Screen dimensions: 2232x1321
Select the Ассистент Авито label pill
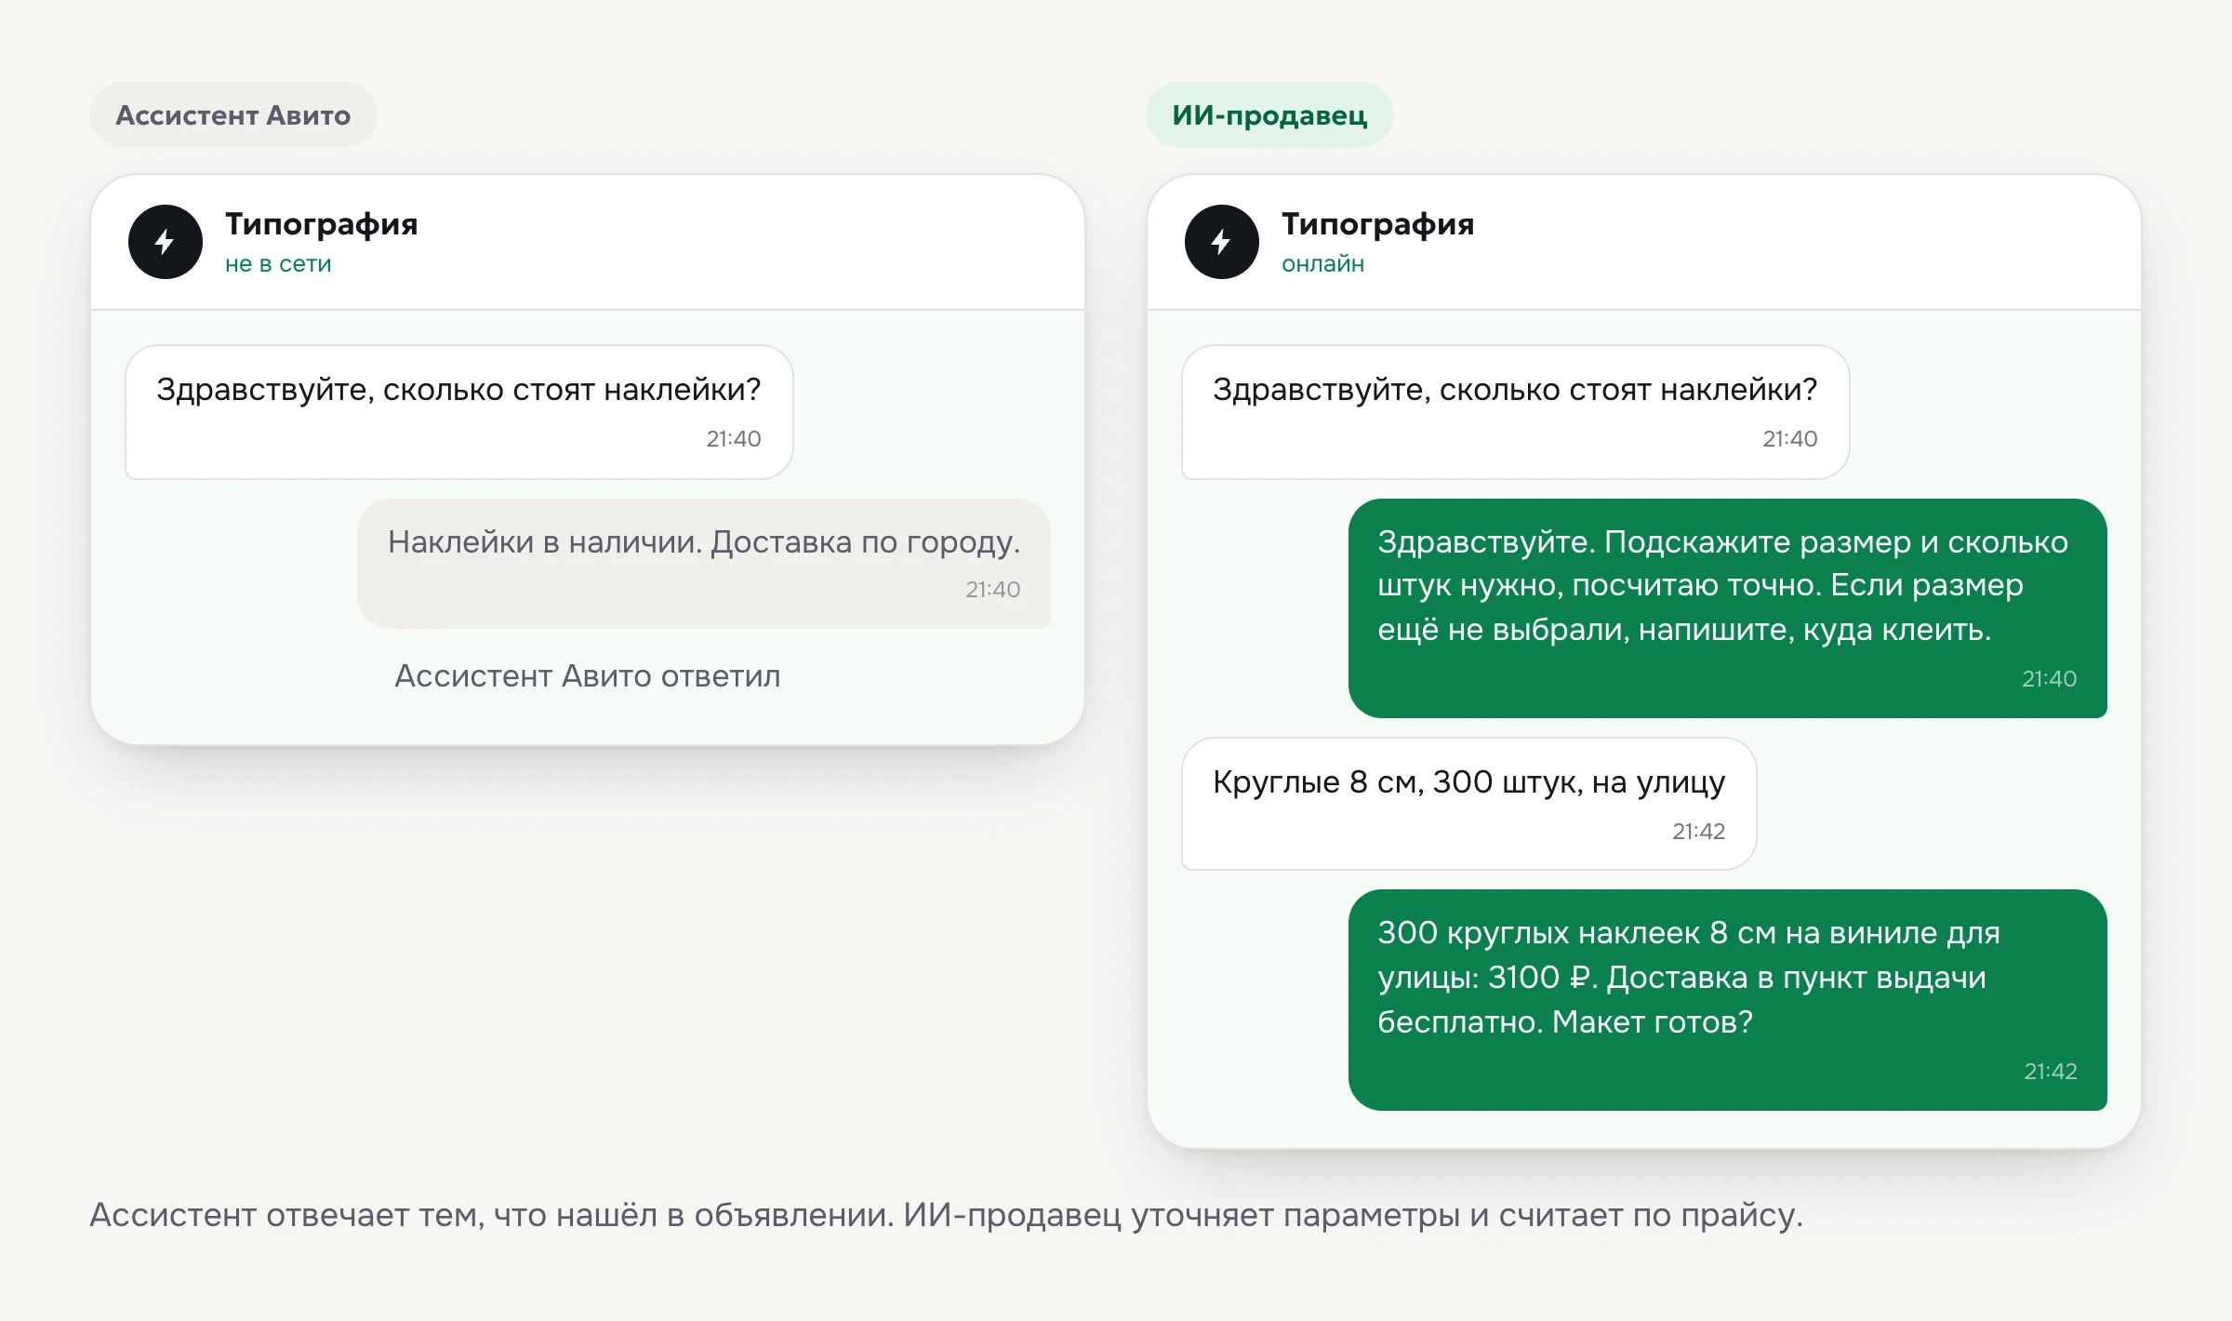[x=233, y=115]
